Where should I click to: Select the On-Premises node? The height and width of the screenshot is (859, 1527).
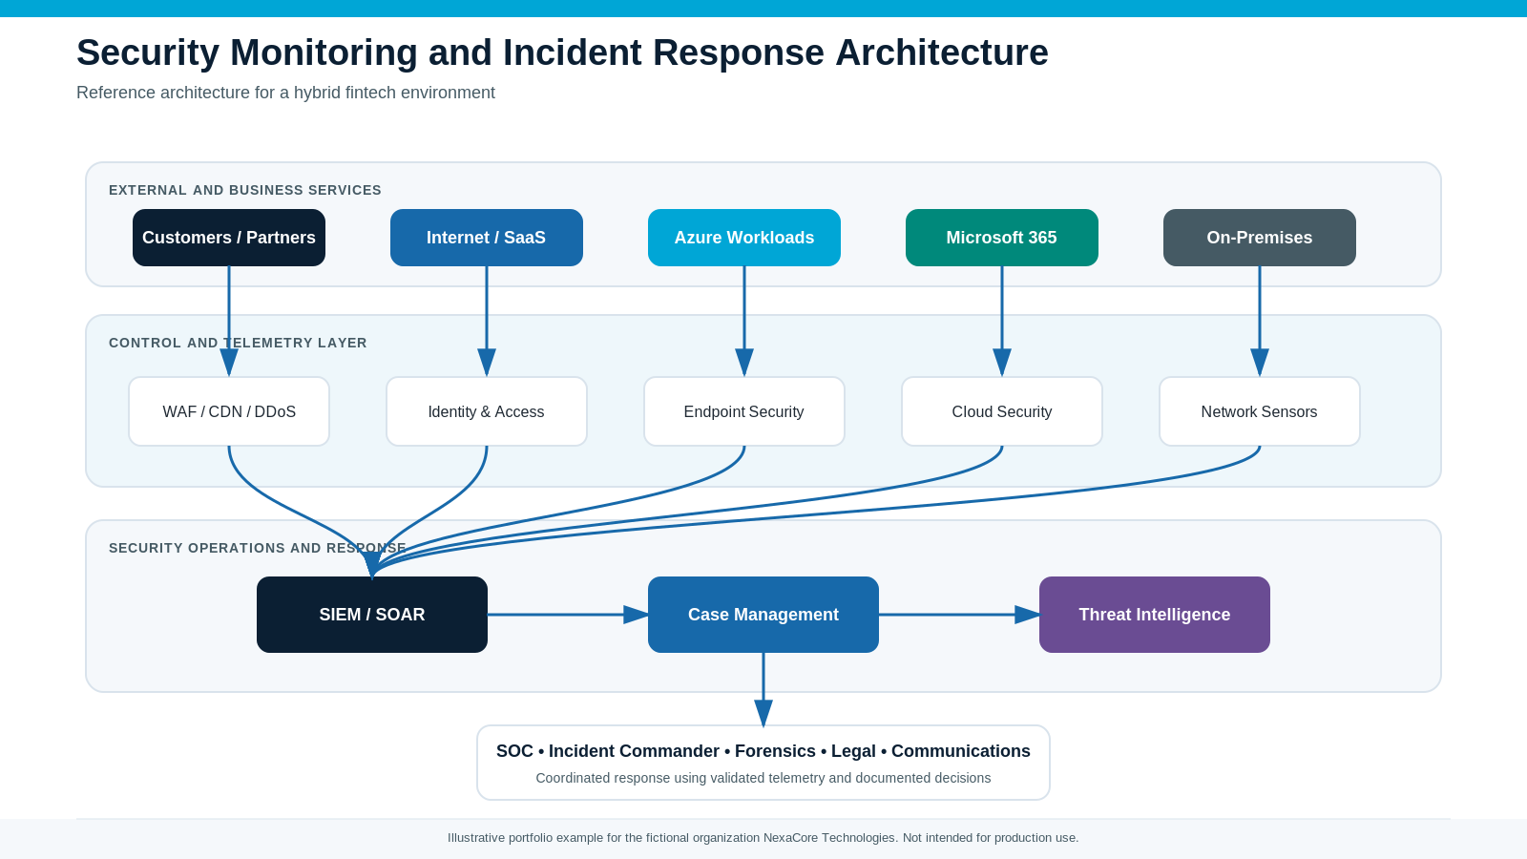[x=1260, y=238]
